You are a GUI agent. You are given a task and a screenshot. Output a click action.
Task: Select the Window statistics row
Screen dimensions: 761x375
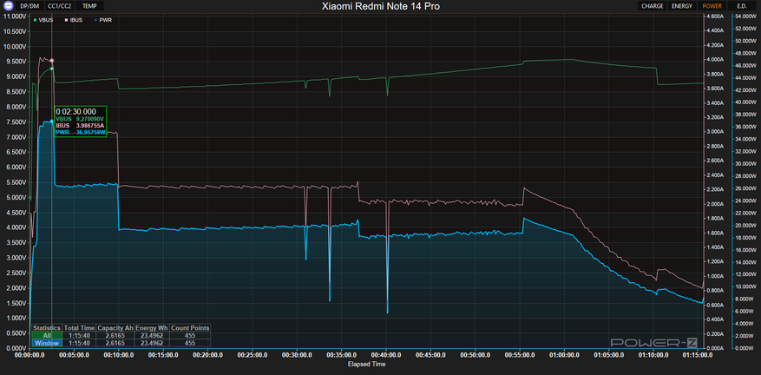coord(121,343)
